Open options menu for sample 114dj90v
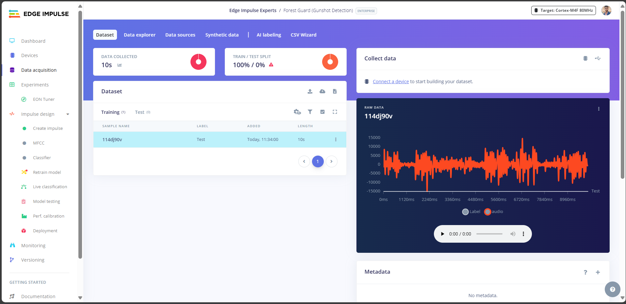This screenshot has width=626, height=304. click(x=336, y=140)
